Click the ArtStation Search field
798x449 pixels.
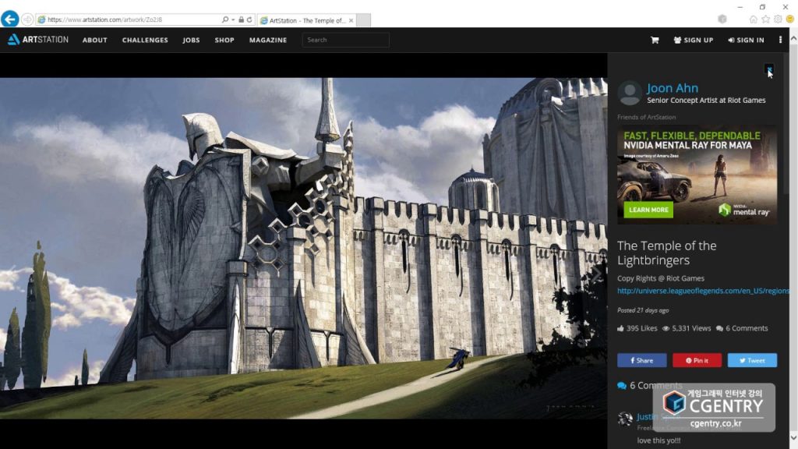point(345,40)
